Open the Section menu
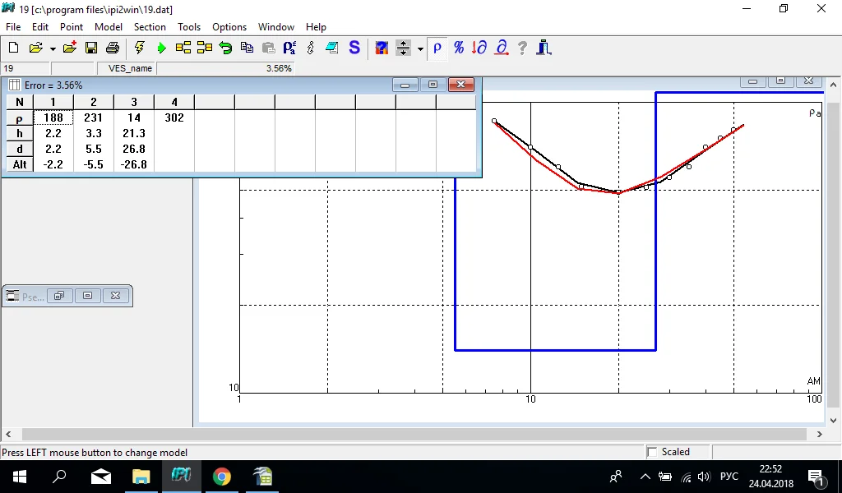 (x=150, y=27)
